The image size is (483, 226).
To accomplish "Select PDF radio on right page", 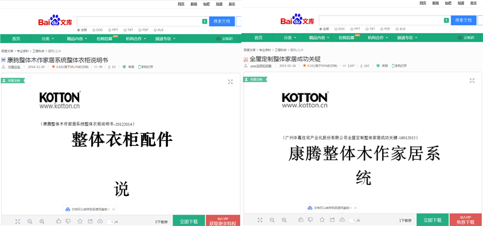I will pyautogui.click(x=382, y=29).
